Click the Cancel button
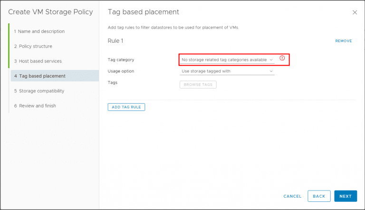 coord(292,196)
